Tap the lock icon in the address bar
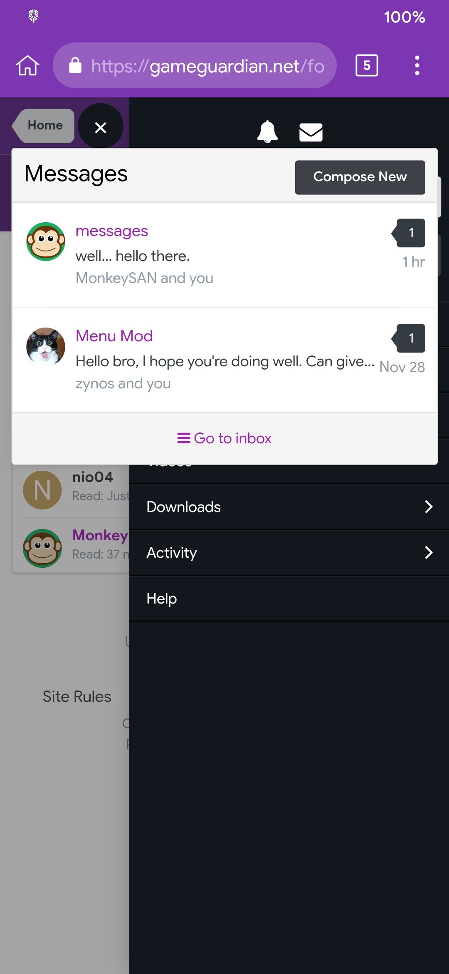Image resolution: width=449 pixels, height=974 pixels. click(75, 65)
